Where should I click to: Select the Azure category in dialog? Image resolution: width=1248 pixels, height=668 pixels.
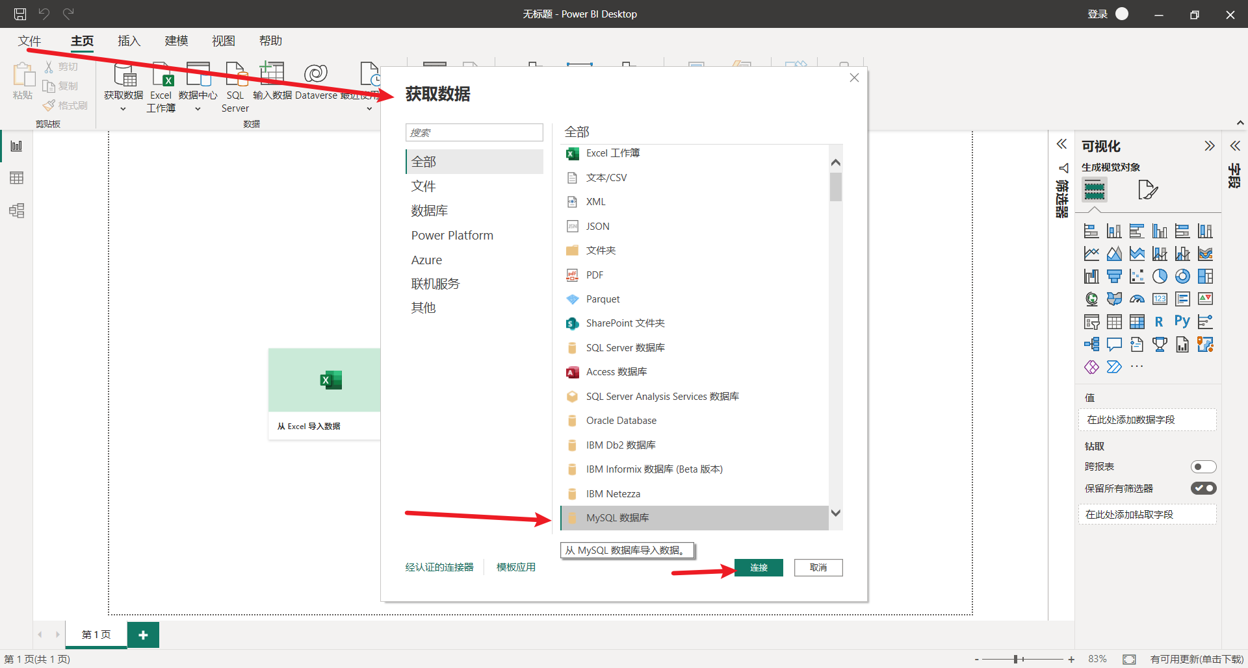(474, 260)
